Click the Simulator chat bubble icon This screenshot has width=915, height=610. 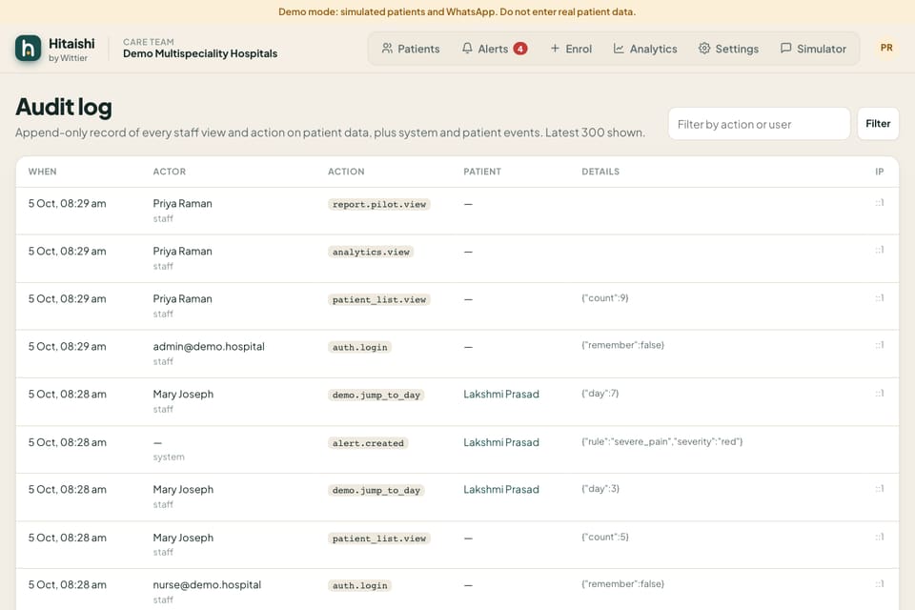[786, 49]
